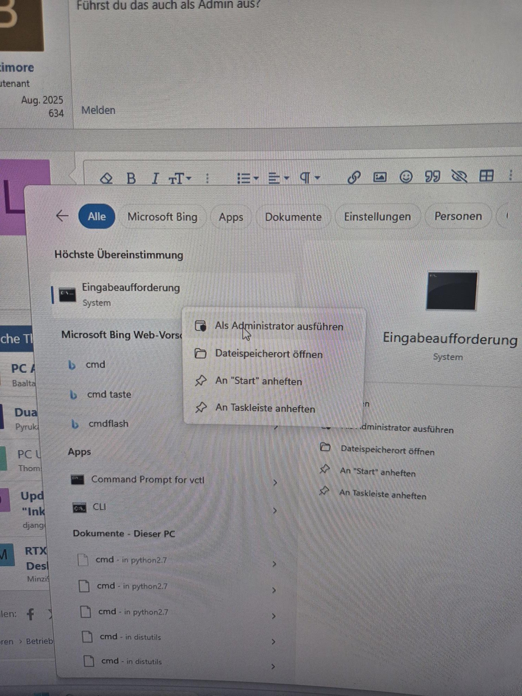Open the list formatting dropdown
Screen dimensions: 522x696
[x=248, y=179]
